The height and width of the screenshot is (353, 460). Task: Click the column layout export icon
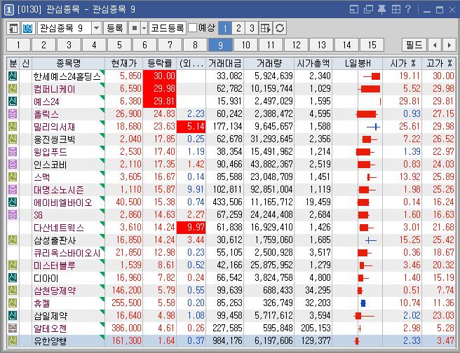point(266,29)
